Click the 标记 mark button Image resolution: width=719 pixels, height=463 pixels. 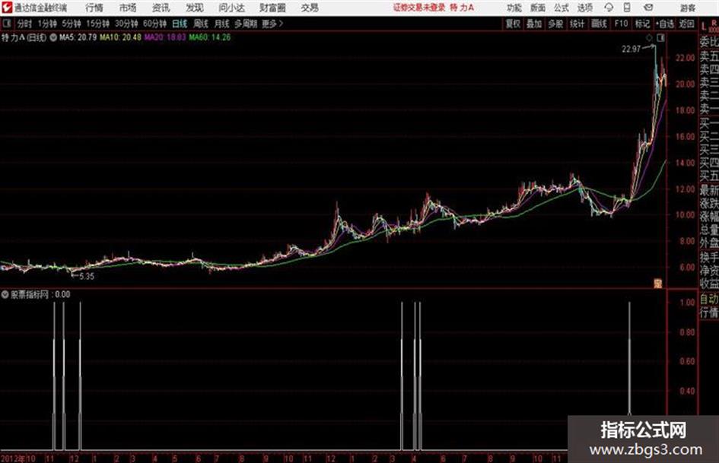coord(642,24)
